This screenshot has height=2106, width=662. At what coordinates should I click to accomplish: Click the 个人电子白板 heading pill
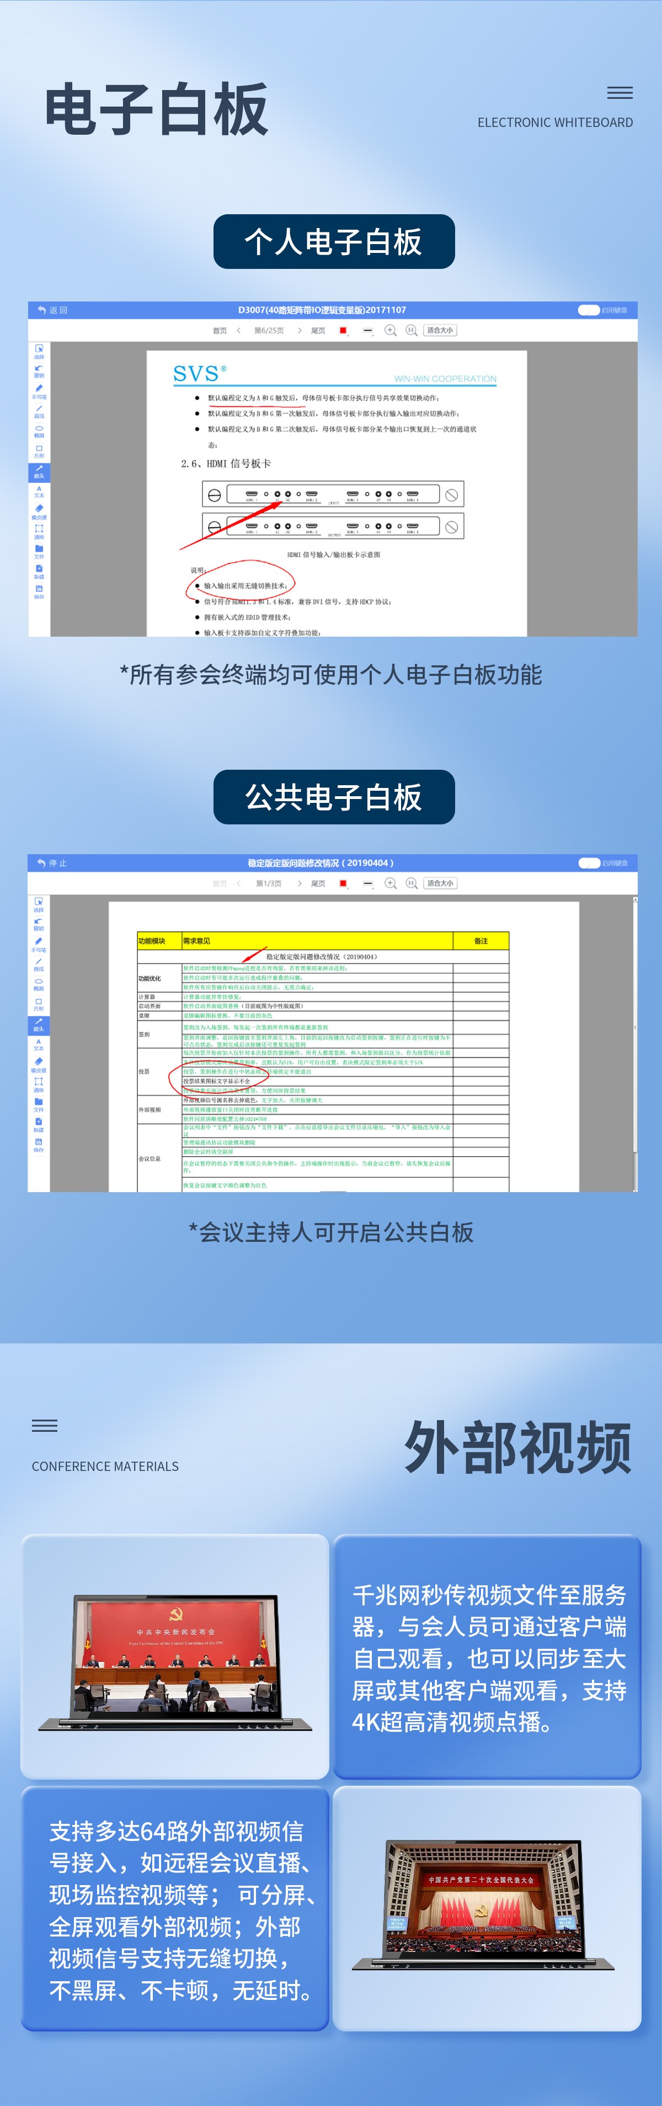(333, 241)
